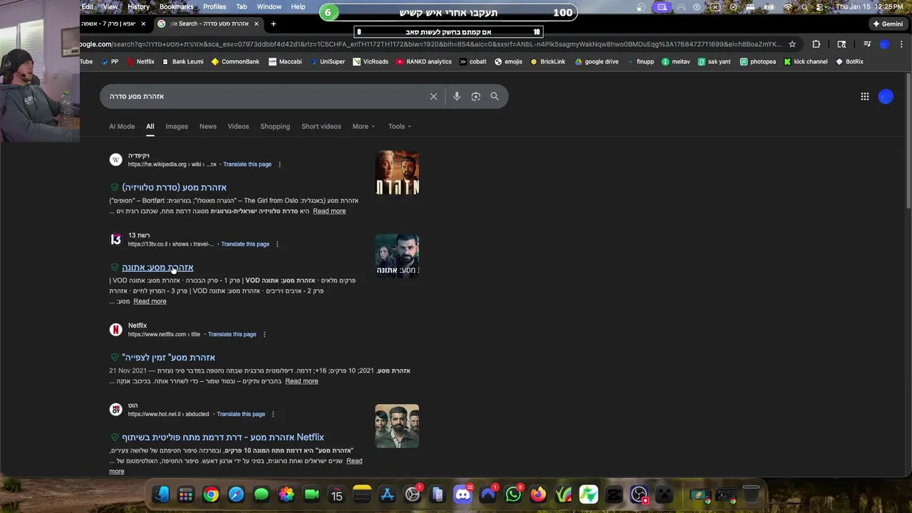Open Firefox from the dock

[538, 494]
